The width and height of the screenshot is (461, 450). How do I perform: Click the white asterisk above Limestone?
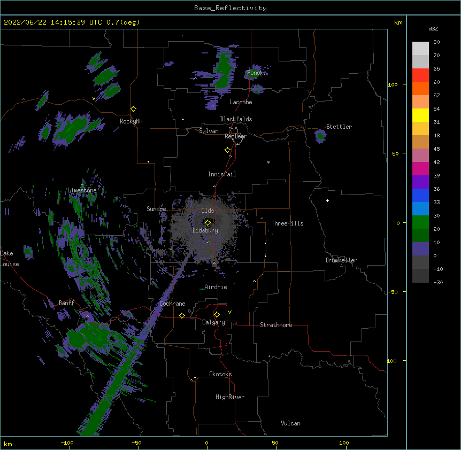pos(82,185)
